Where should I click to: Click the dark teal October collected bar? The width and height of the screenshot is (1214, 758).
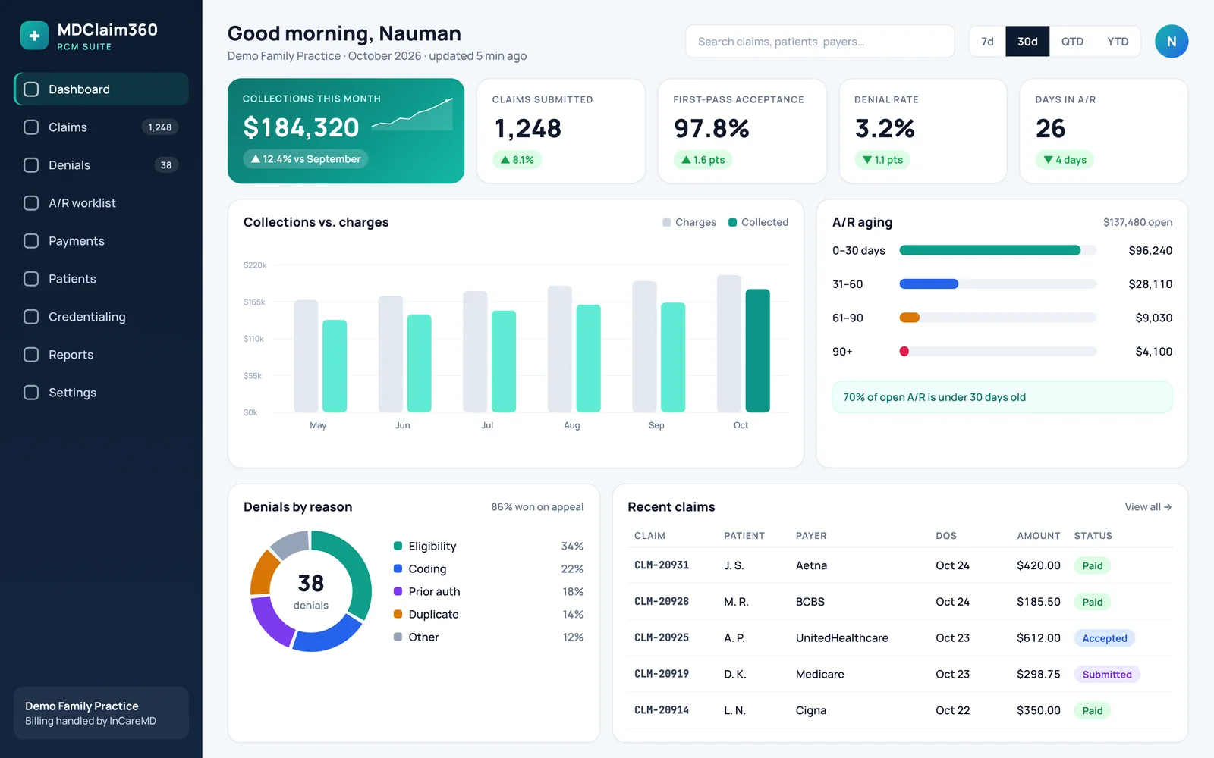pos(758,351)
